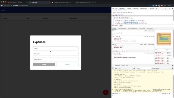The image size is (174, 98).
Task: Click the box model diagram
Action: 164,39
